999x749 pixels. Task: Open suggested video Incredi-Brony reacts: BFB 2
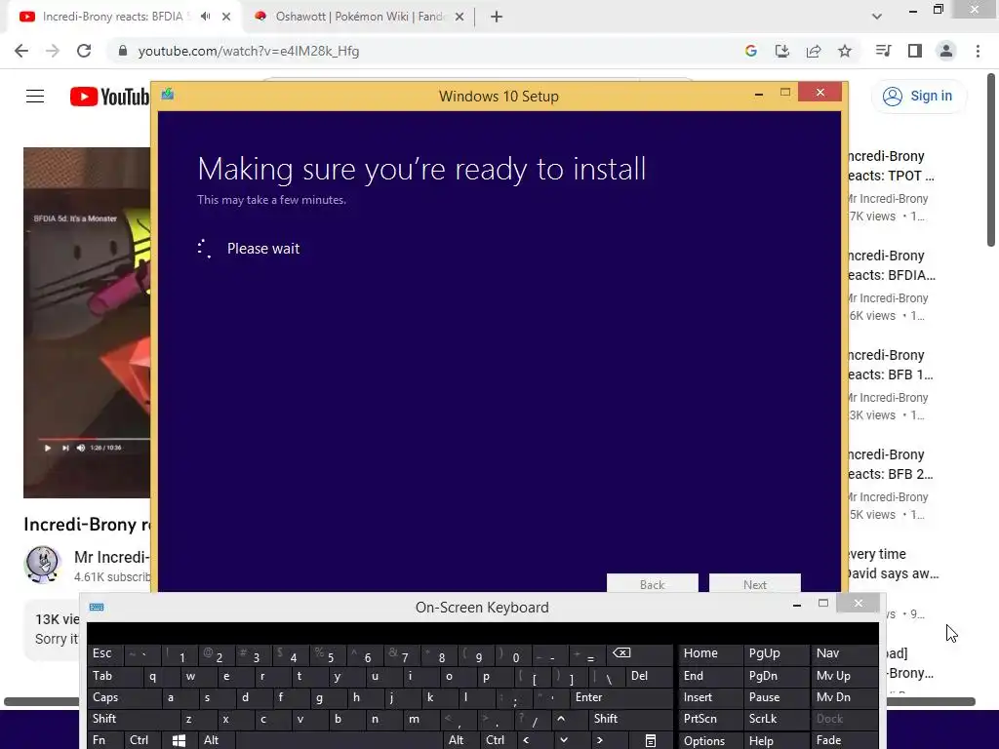tap(890, 463)
